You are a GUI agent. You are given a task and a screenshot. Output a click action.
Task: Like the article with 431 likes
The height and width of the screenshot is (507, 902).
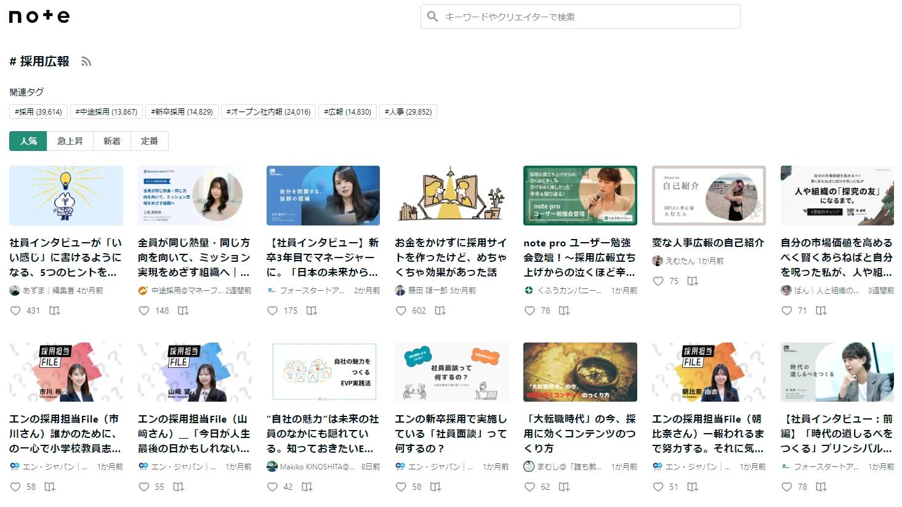15,310
